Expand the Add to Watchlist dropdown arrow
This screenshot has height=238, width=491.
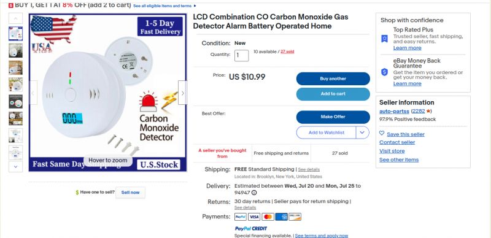[x=362, y=132]
